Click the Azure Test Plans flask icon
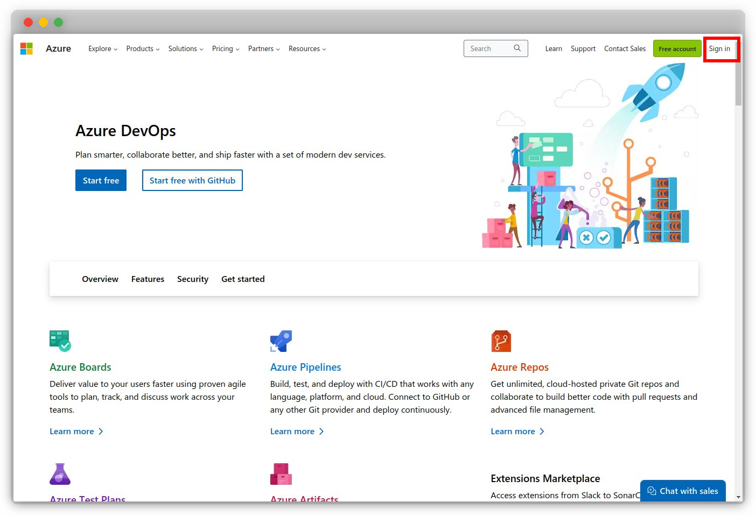756x516 pixels. tap(60, 474)
